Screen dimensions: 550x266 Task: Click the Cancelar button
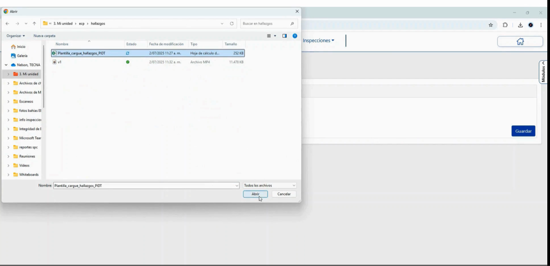[x=284, y=194]
